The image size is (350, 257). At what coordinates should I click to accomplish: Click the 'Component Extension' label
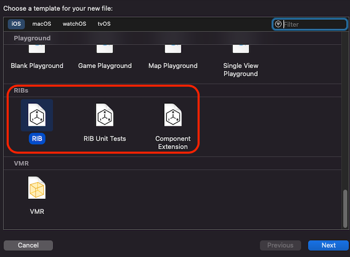pos(173,143)
